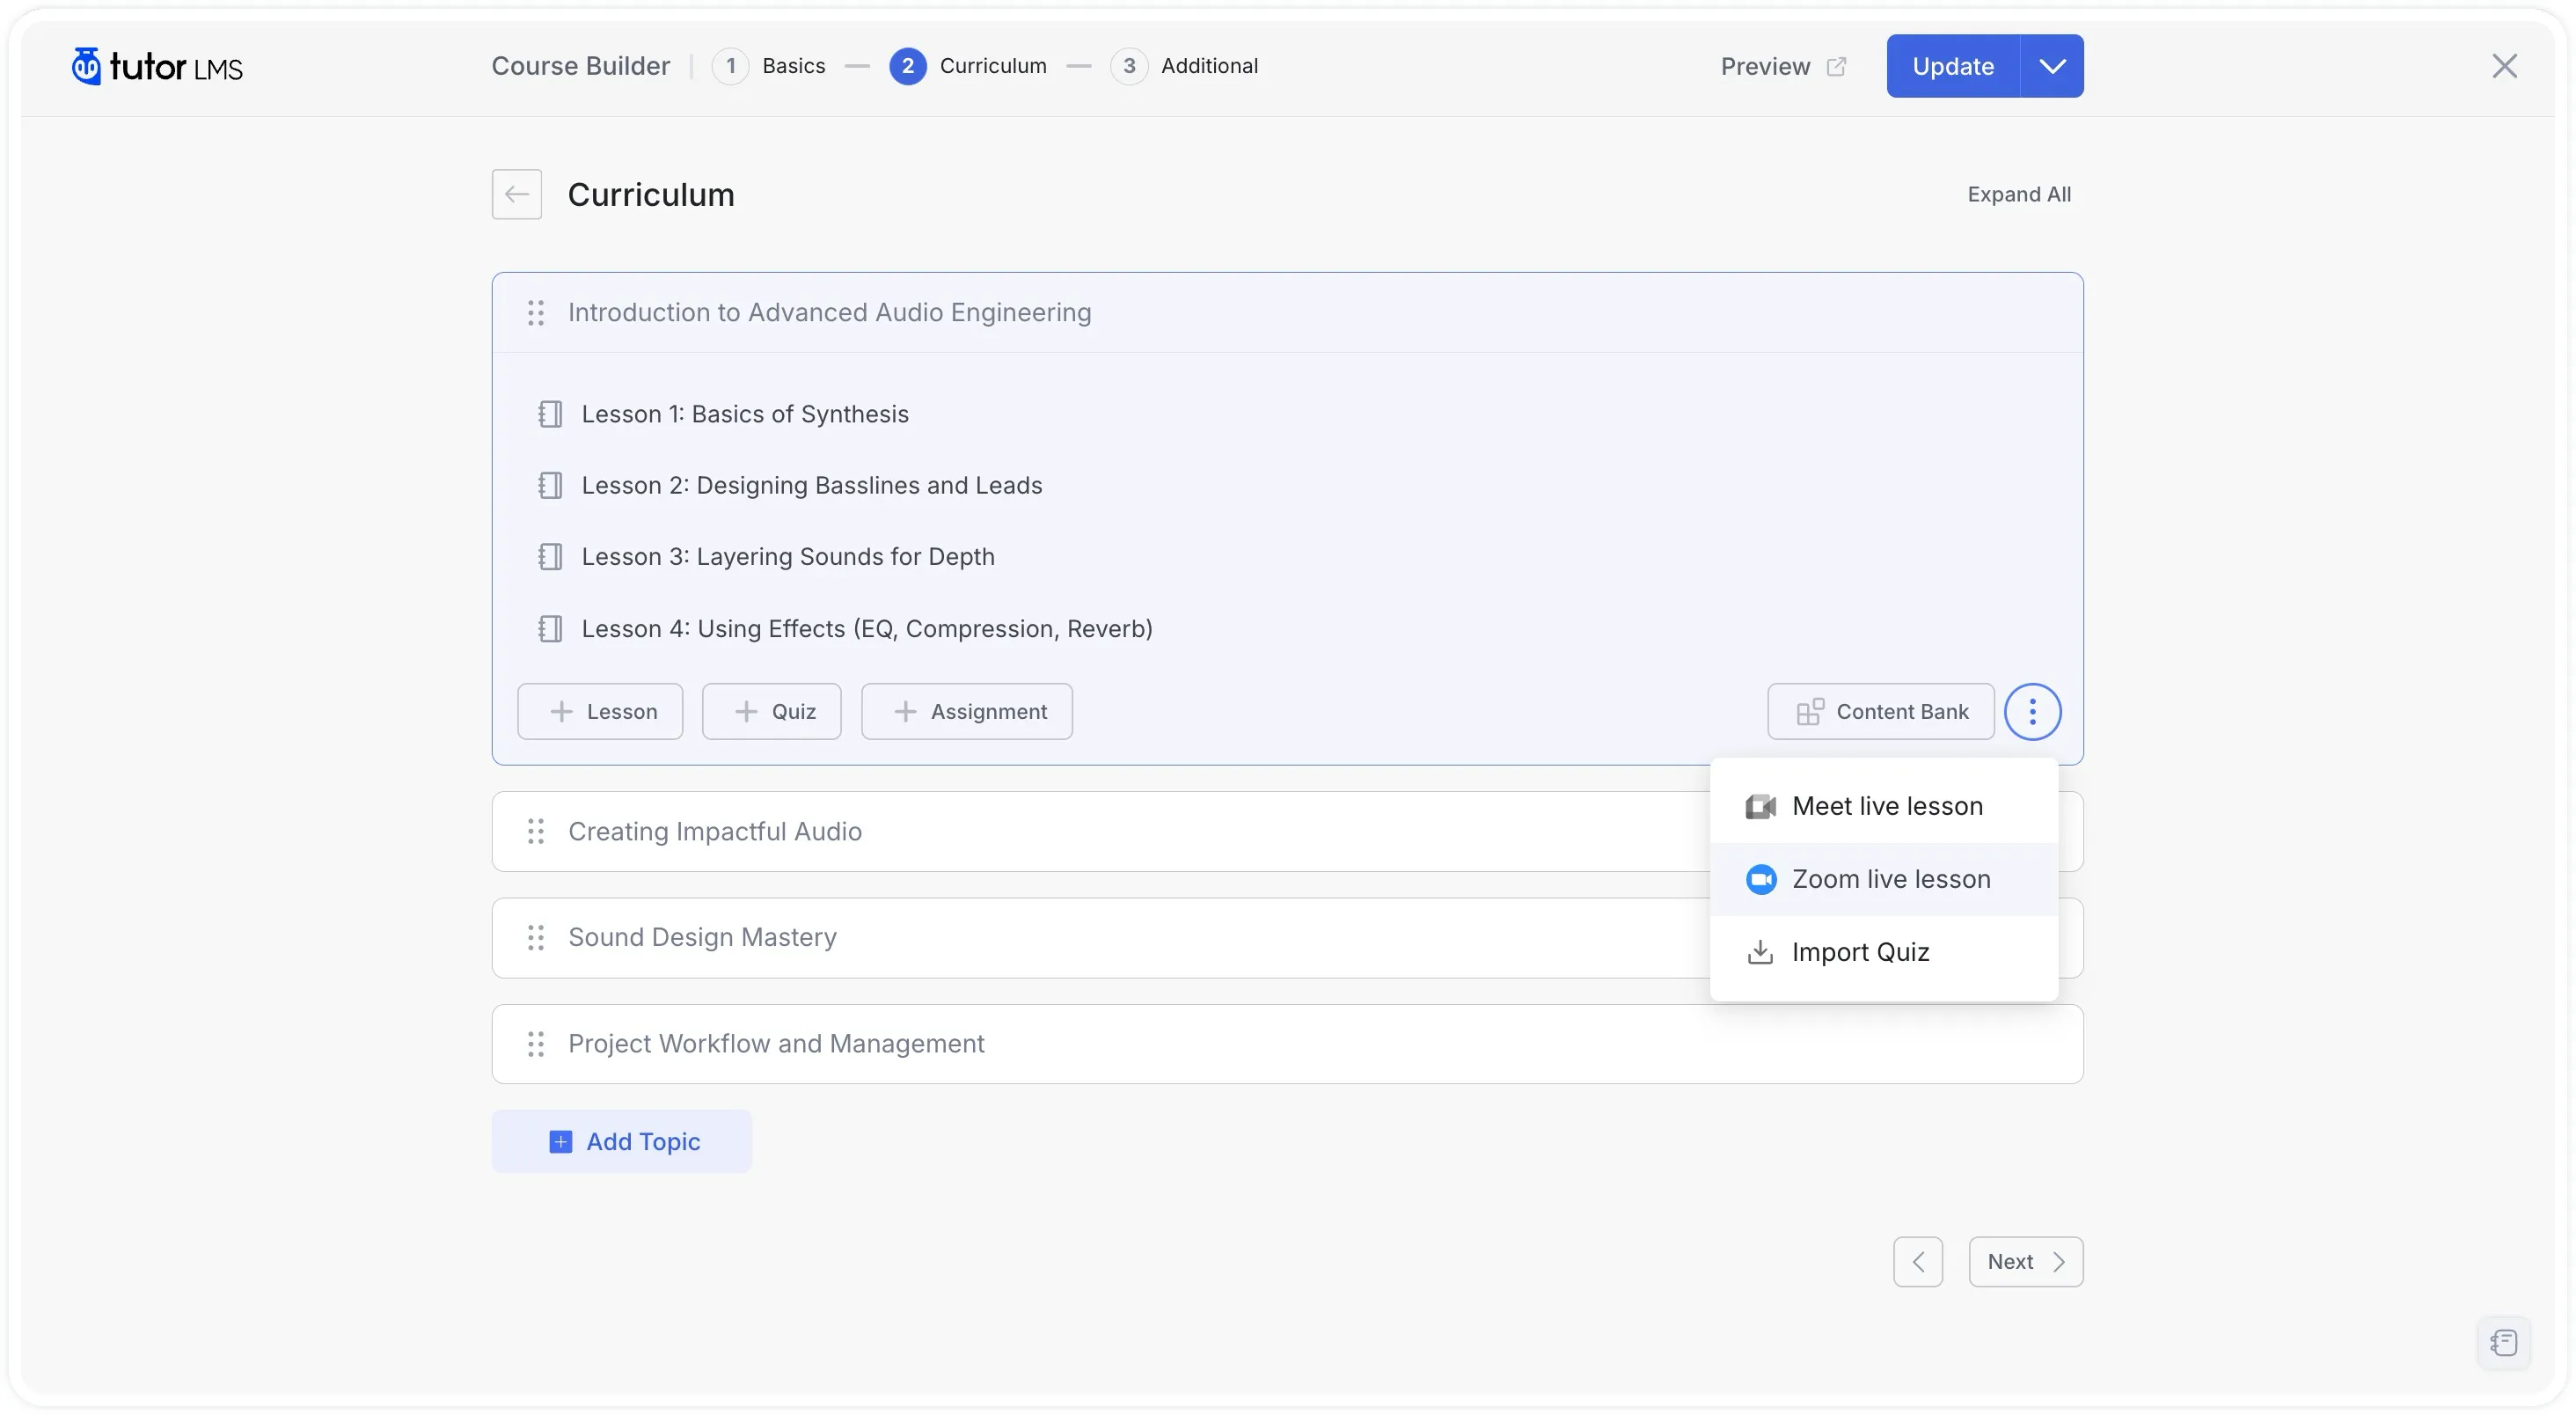This screenshot has height=1415, width=2576.
Task: Grab drag handle of Introduction to Advanced Audio Engineering
Action: pos(536,313)
